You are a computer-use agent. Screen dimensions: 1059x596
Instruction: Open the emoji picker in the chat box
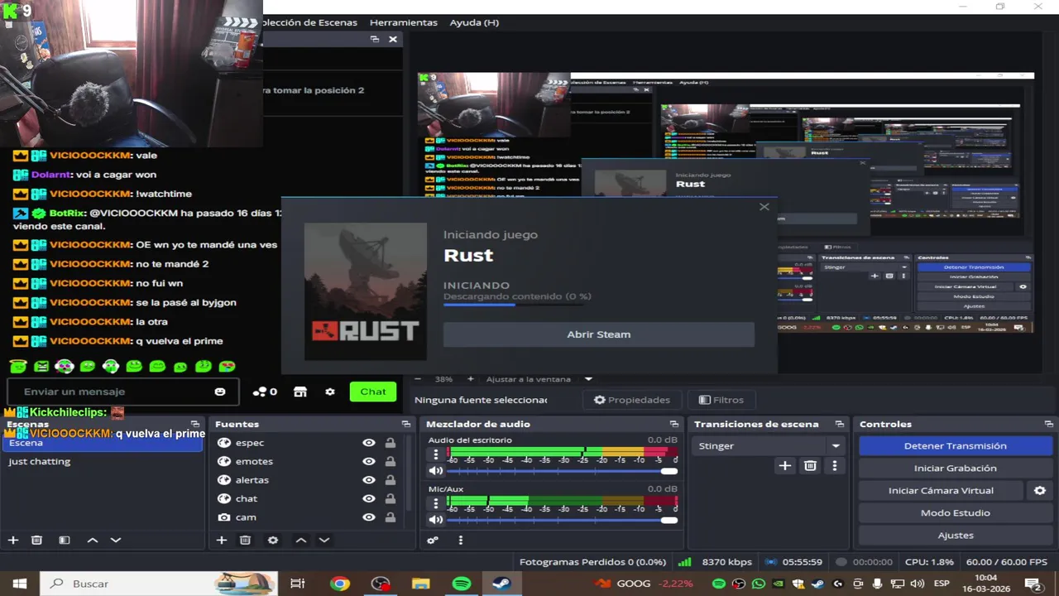tap(220, 392)
